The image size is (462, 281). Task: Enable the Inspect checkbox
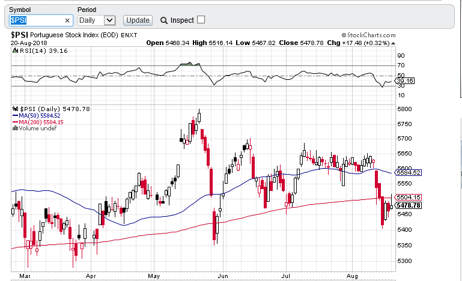coord(201,20)
